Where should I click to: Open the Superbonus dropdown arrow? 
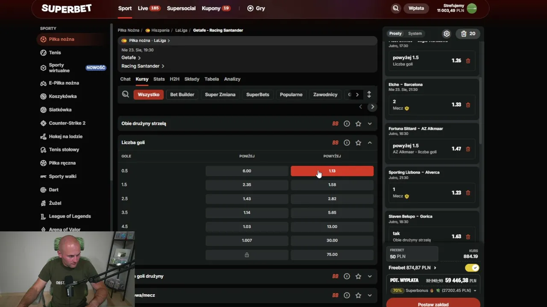[x=475, y=291]
